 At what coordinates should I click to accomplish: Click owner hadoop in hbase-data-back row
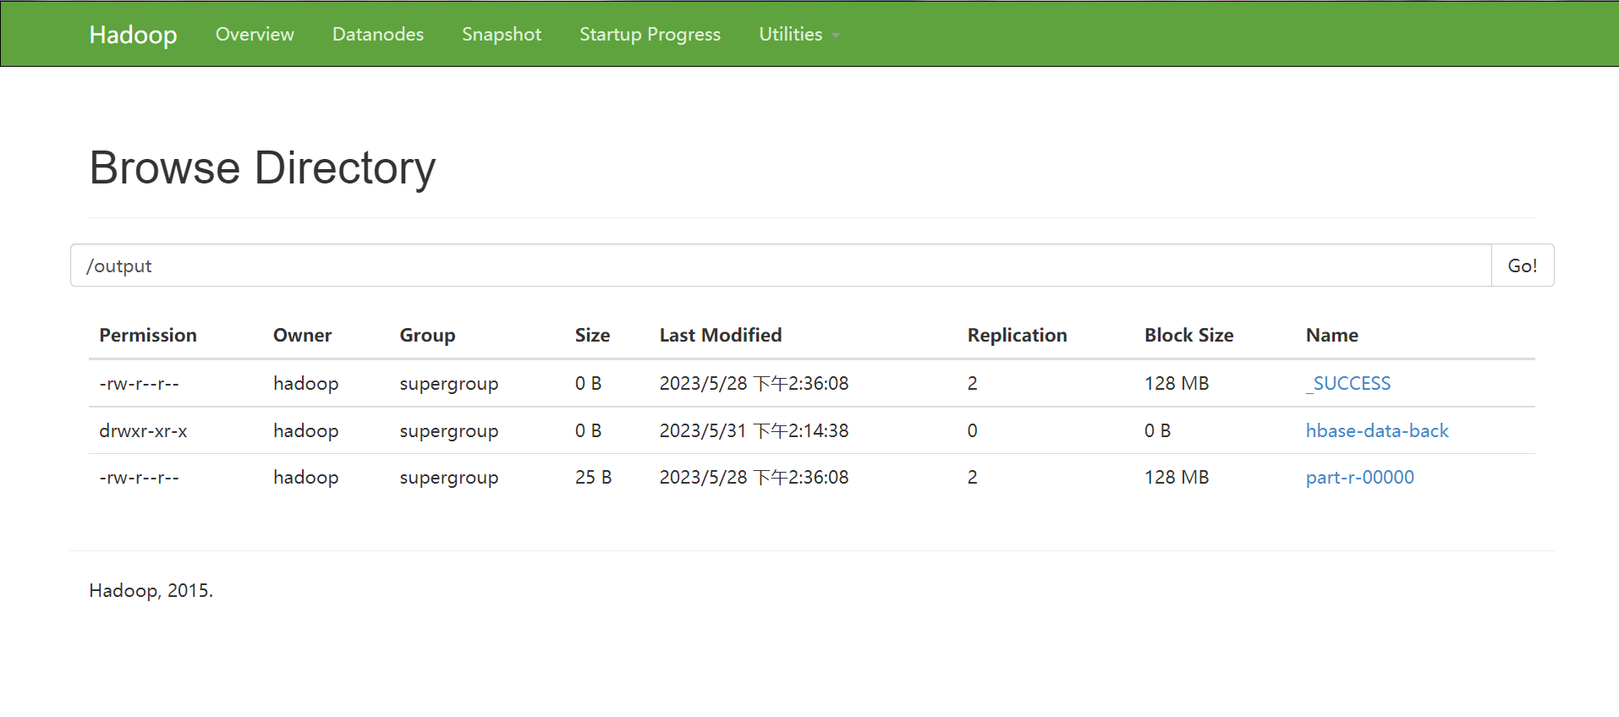[x=305, y=430]
